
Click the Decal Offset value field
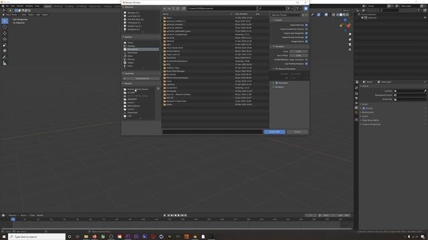coord(299,55)
